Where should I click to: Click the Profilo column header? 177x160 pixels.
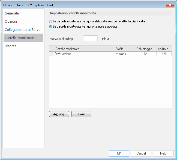click(x=125, y=49)
